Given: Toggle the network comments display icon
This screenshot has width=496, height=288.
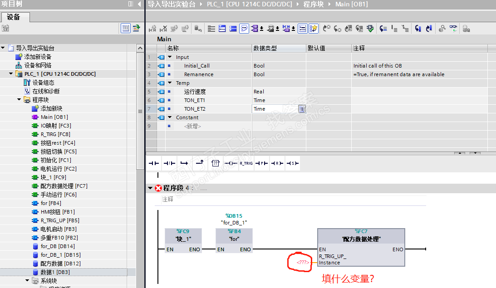Looking at the screenshot, I should click(x=302, y=29).
